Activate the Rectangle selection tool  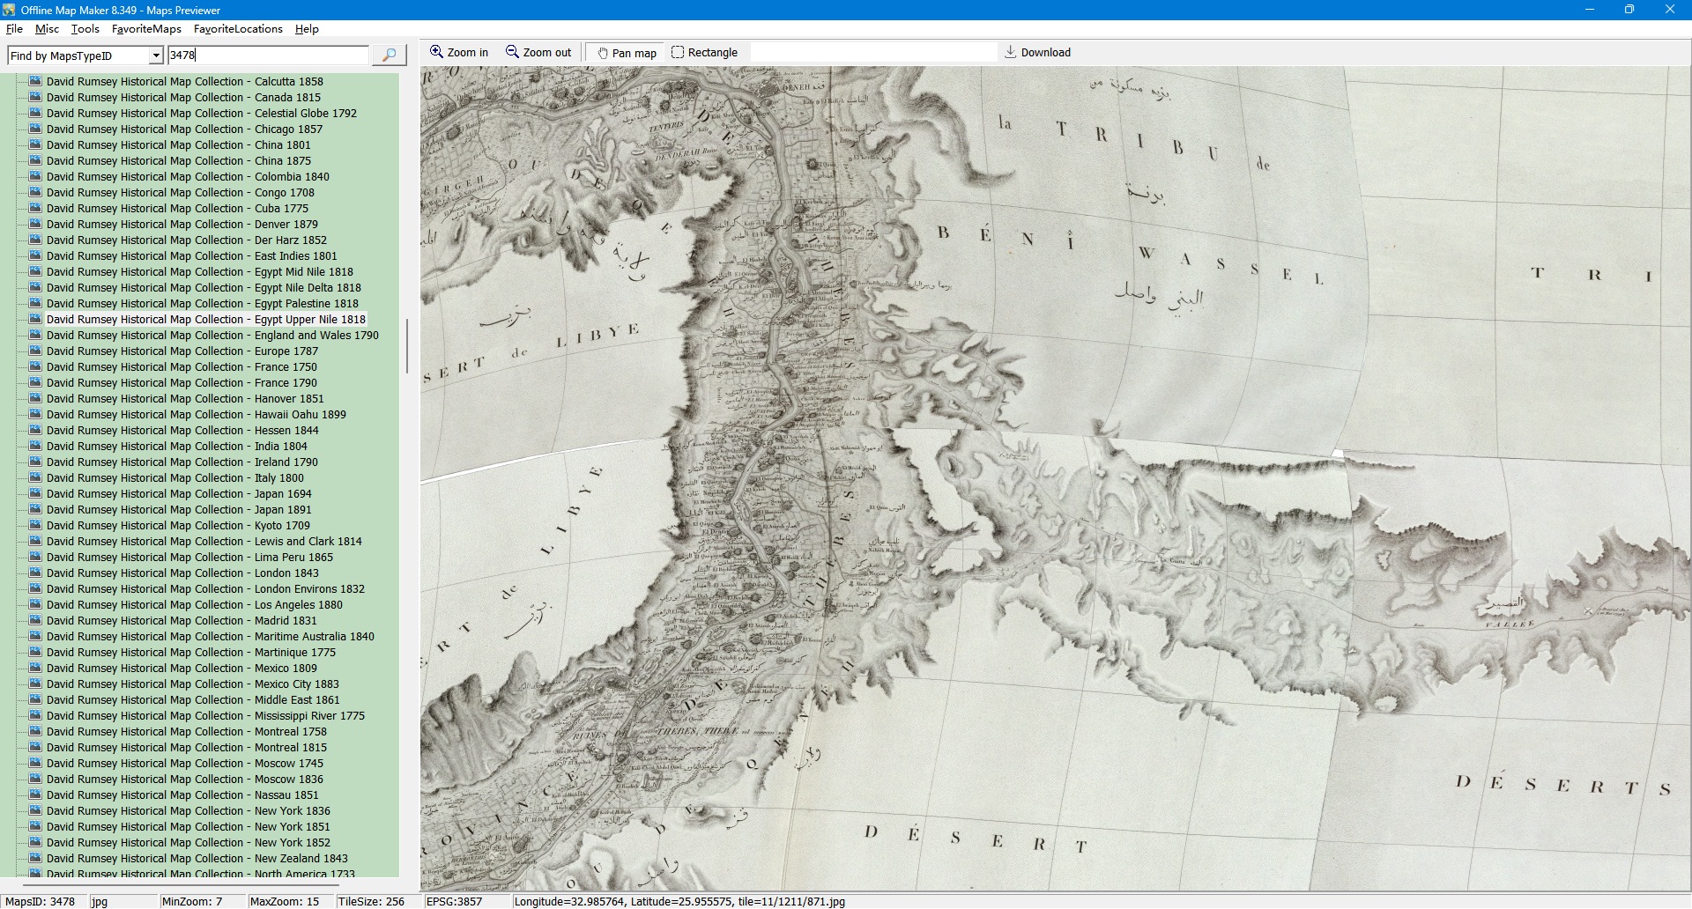(678, 52)
